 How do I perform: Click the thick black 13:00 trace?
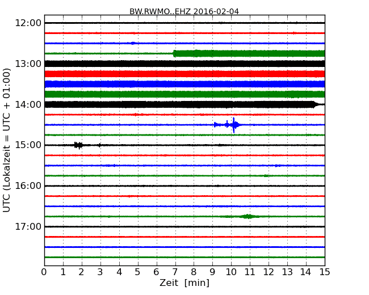pyautogui.click(x=184, y=64)
